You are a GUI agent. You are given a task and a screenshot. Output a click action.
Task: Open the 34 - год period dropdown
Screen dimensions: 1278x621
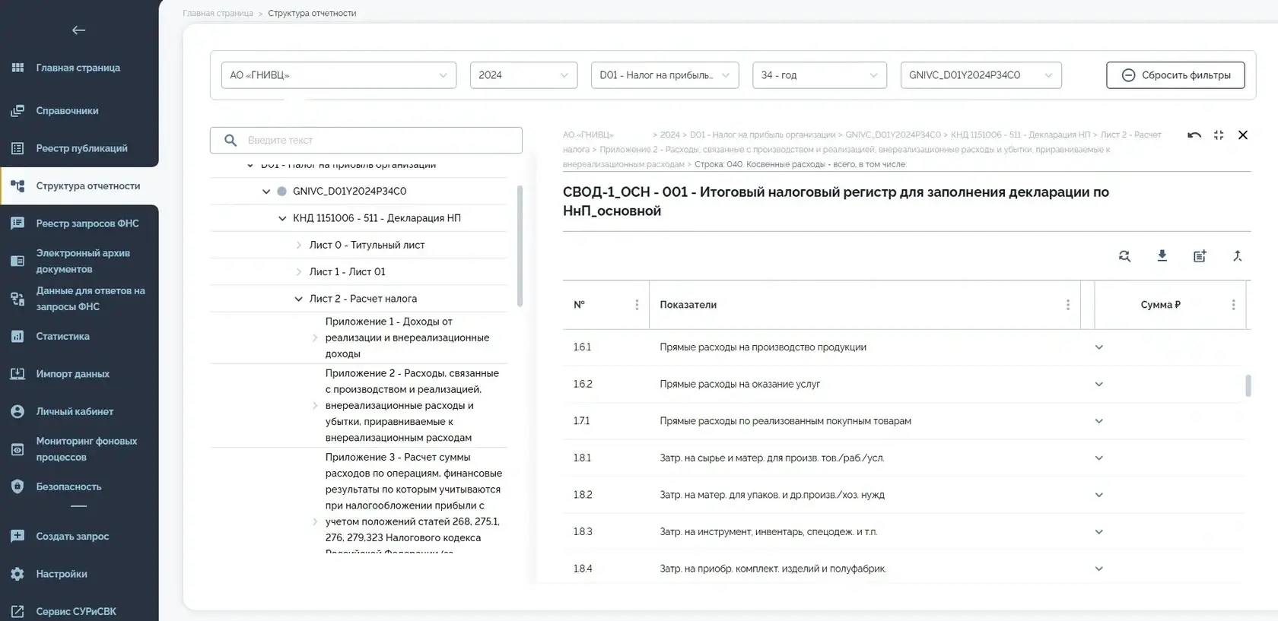819,75
